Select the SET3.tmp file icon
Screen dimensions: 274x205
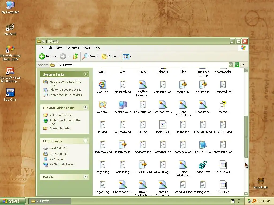[x=223, y=185]
